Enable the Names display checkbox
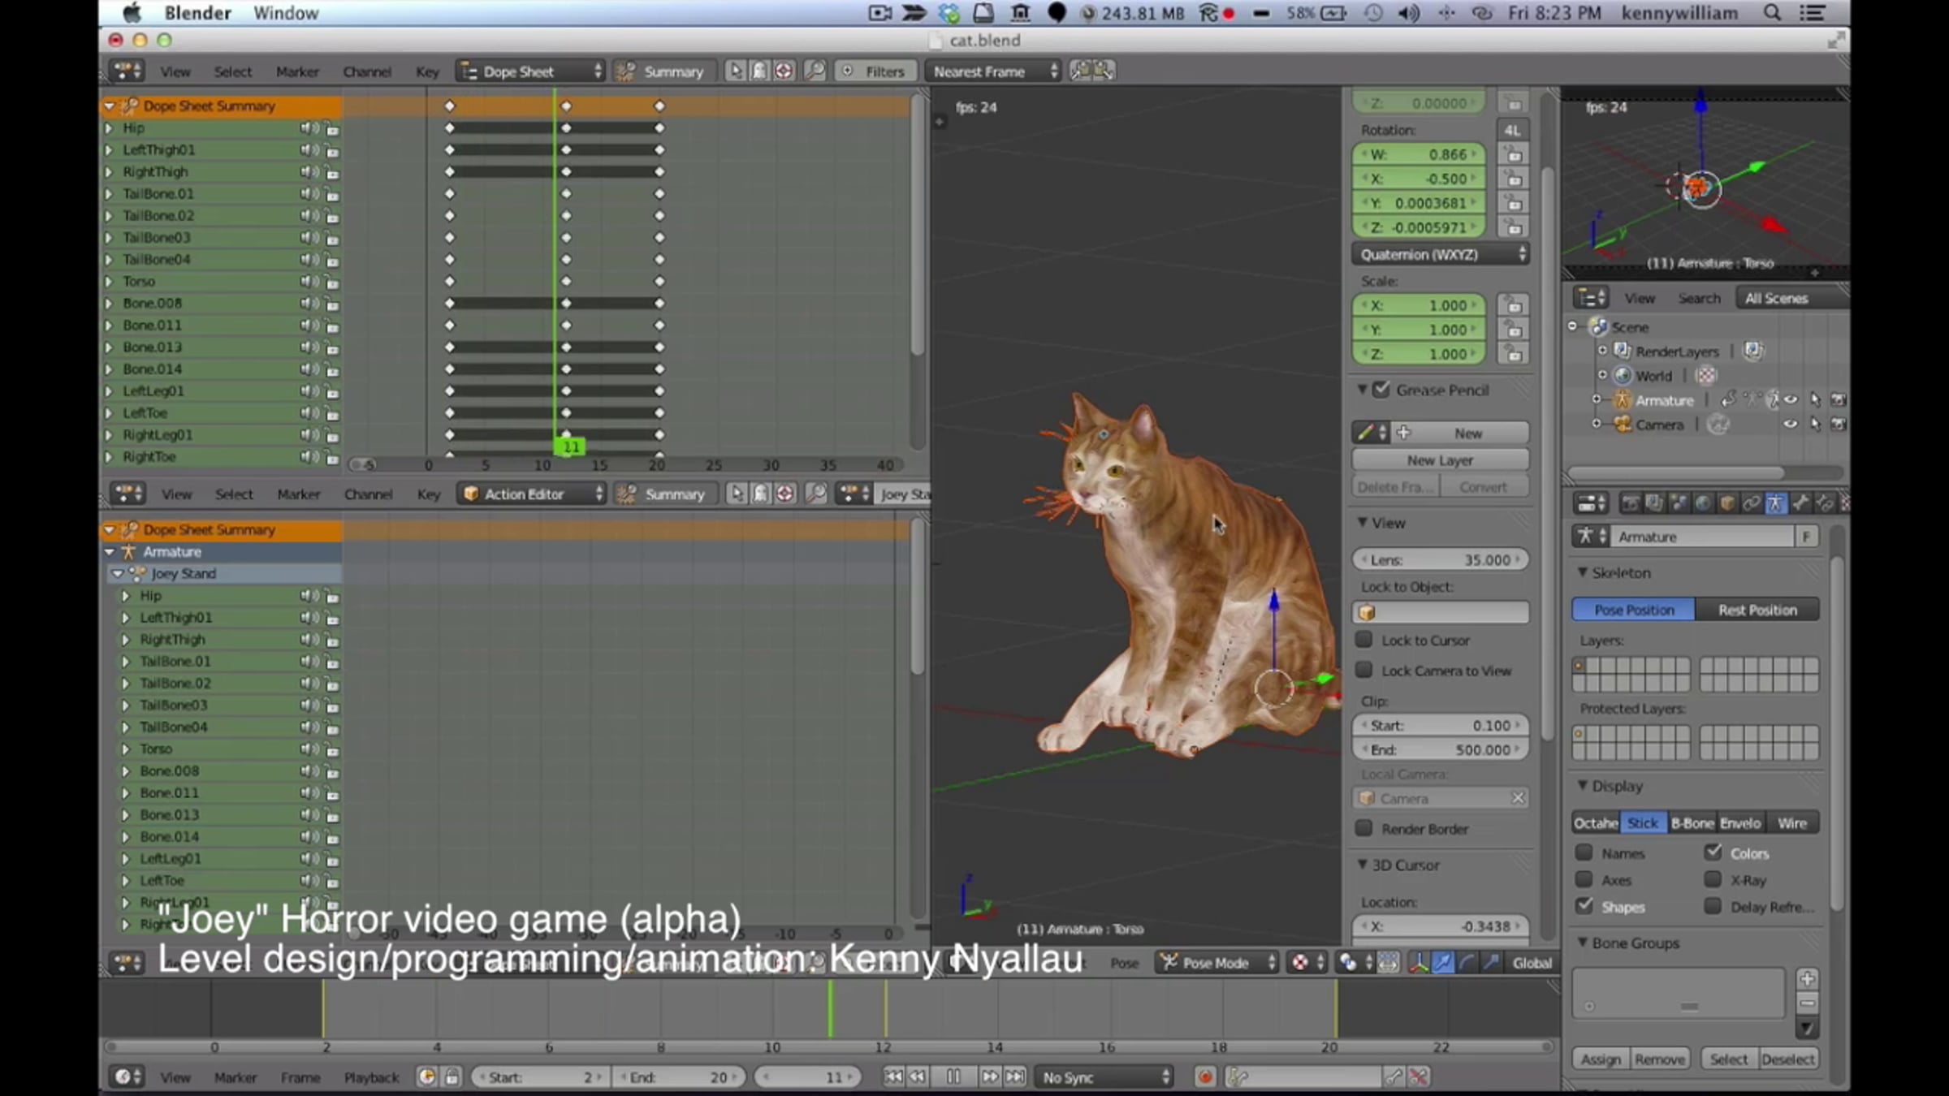 coord(1584,853)
